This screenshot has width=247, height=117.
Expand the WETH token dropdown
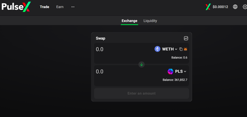coord(170,49)
